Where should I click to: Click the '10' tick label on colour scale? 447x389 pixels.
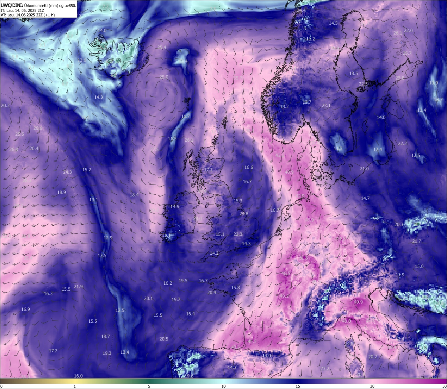coord(223,386)
